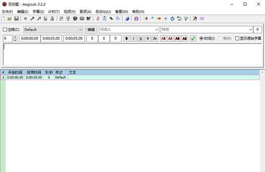Viewport: 265px width, 172px height.
Task: Increase the layer number spinner
Action: (x=15, y=37)
